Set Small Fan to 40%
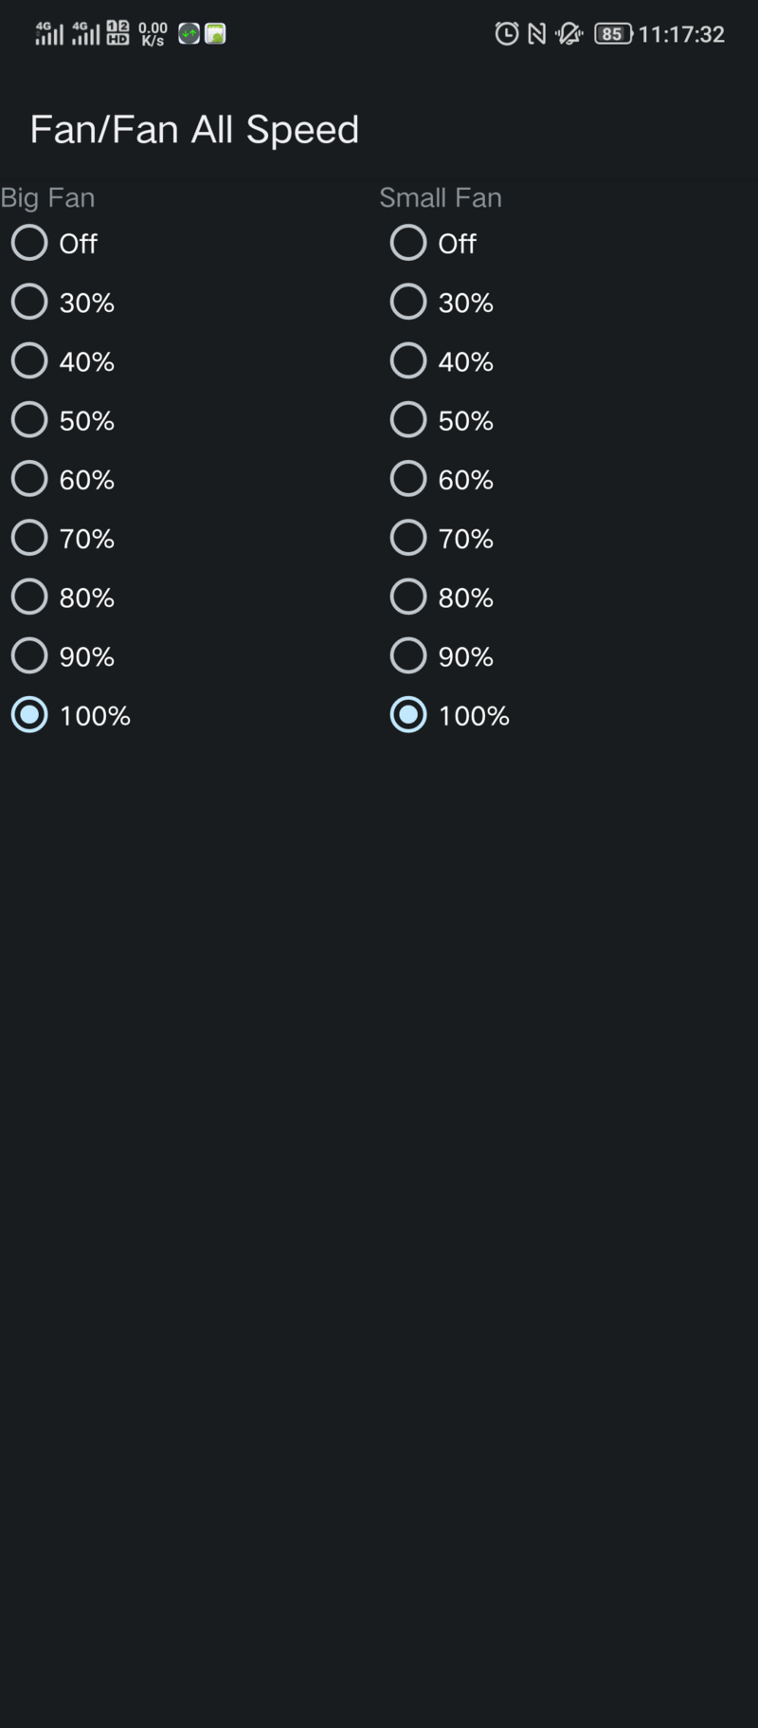The image size is (758, 1728). click(x=408, y=360)
